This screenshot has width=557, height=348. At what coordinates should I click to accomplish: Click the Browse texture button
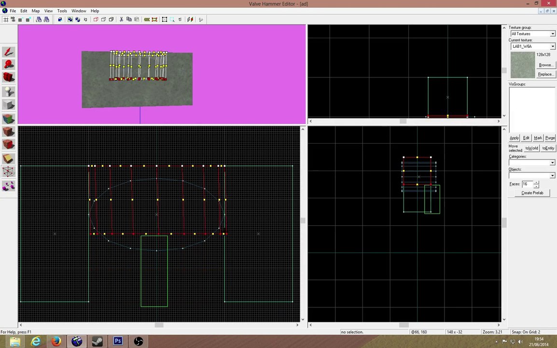point(545,65)
